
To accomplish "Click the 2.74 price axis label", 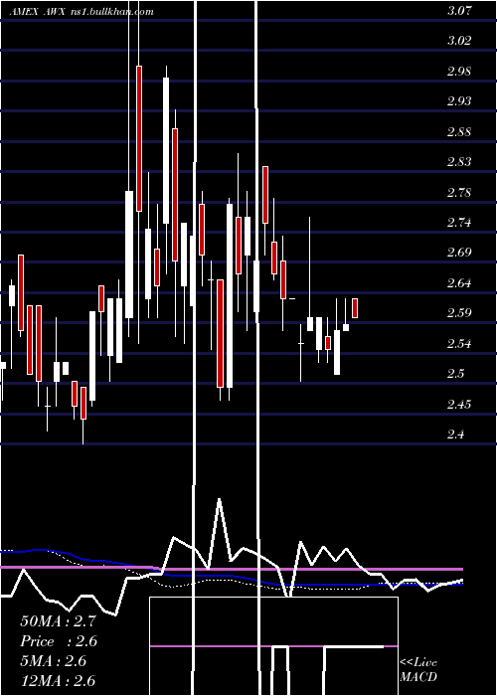I will click(459, 223).
